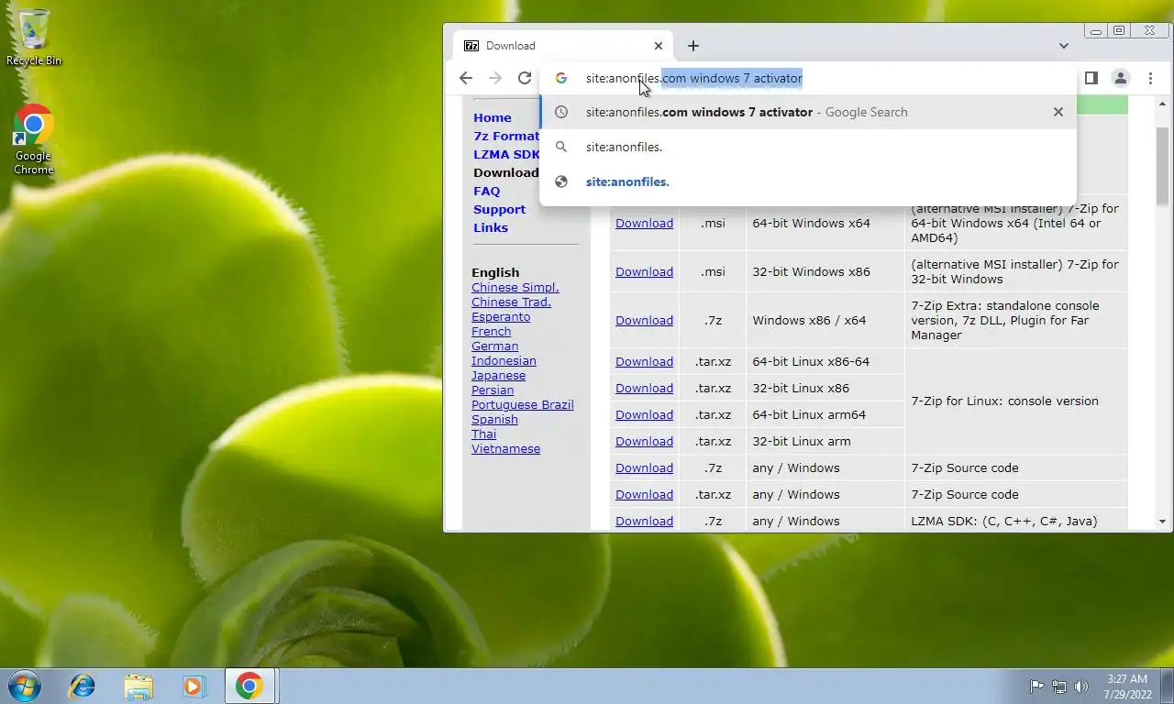Click the taskbar clock showing 3:27 AM

[x=1127, y=687]
